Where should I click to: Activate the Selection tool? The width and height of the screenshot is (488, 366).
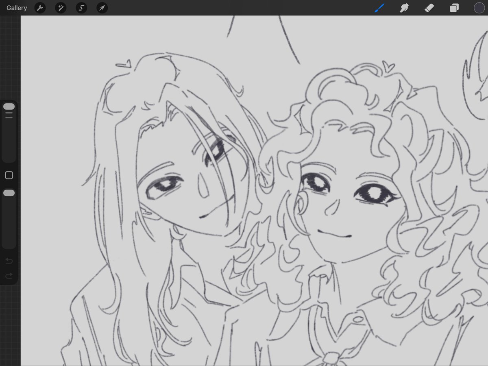pyautogui.click(x=81, y=8)
